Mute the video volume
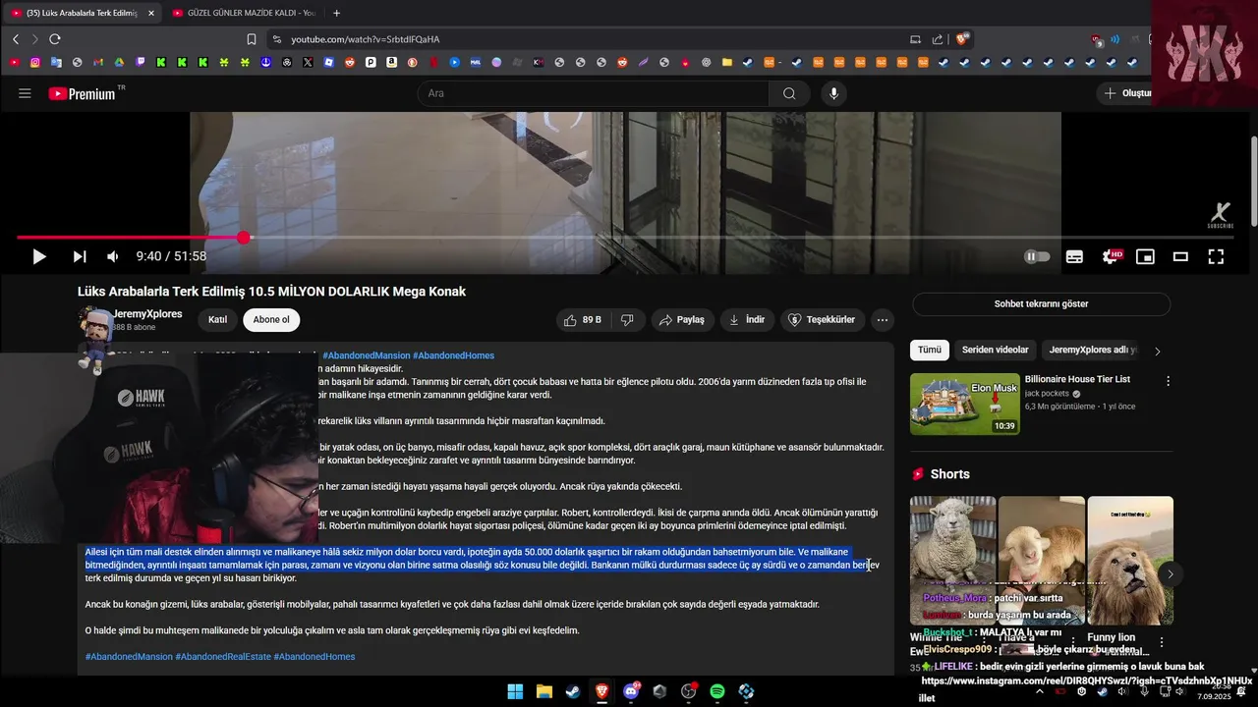1258x707 pixels. [113, 256]
